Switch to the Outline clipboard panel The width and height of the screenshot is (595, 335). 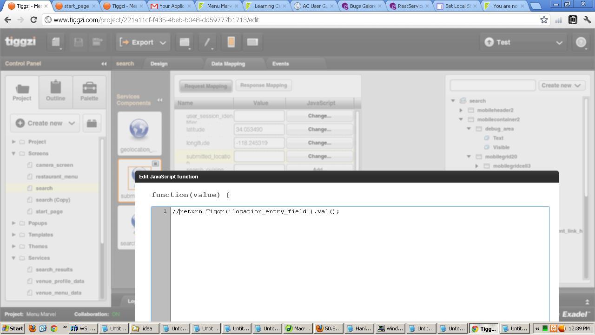point(55,91)
